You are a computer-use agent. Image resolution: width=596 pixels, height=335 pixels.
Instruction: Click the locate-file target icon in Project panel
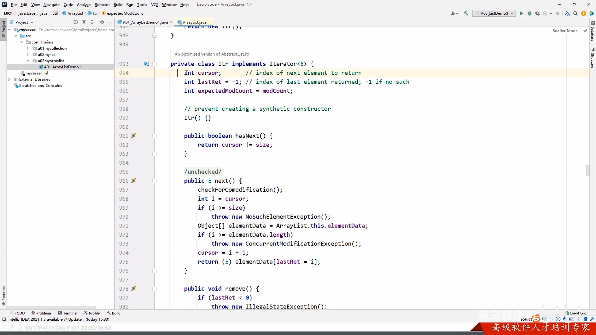click(76, 22)
